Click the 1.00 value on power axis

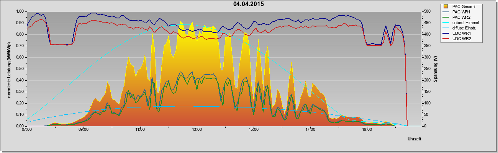(20, 11)
